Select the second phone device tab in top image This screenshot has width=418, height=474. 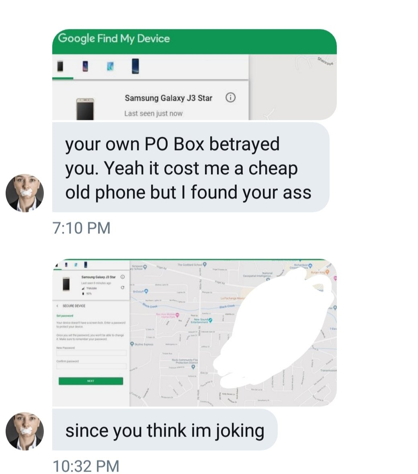[86, 66]
